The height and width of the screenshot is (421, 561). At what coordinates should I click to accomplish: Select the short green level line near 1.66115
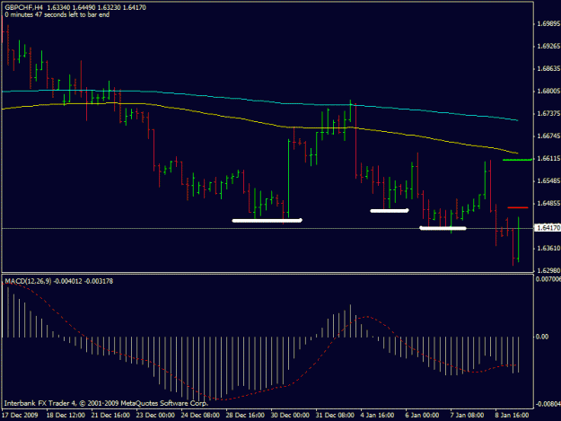(517, 160)
